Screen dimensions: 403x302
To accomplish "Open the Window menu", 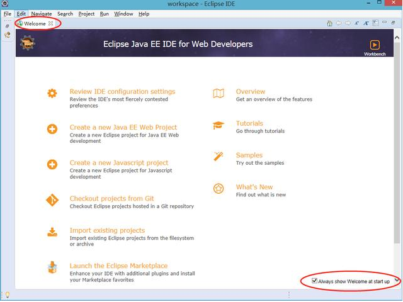I will point(123,14).
